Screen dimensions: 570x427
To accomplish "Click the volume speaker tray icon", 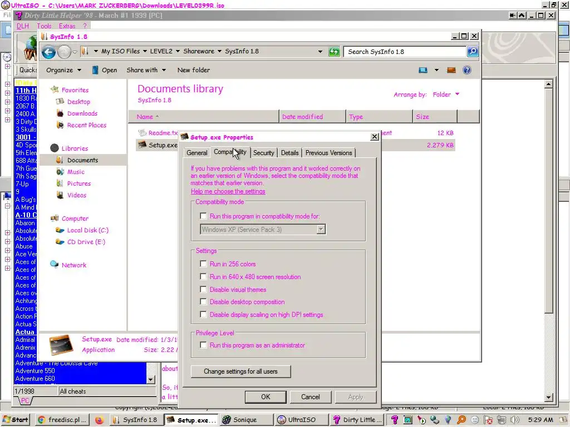I will [515, 420].
